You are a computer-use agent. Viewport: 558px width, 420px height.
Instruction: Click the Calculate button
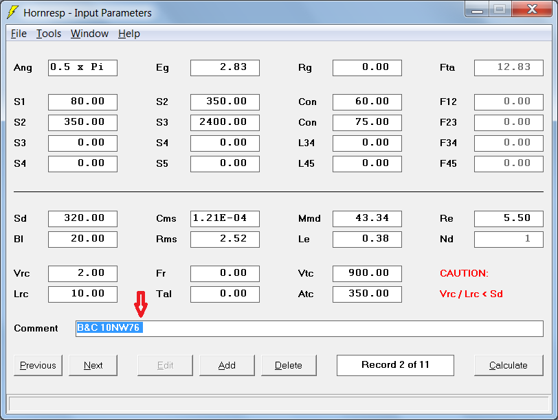(509, 365)
